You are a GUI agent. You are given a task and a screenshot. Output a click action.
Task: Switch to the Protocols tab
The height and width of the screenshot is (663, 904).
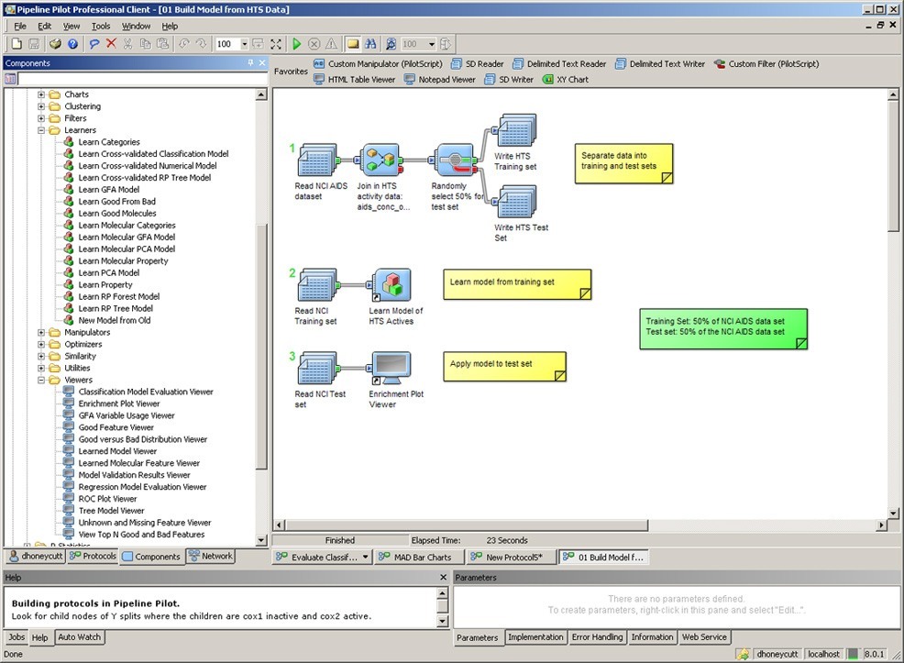click(x=93, y=557)
